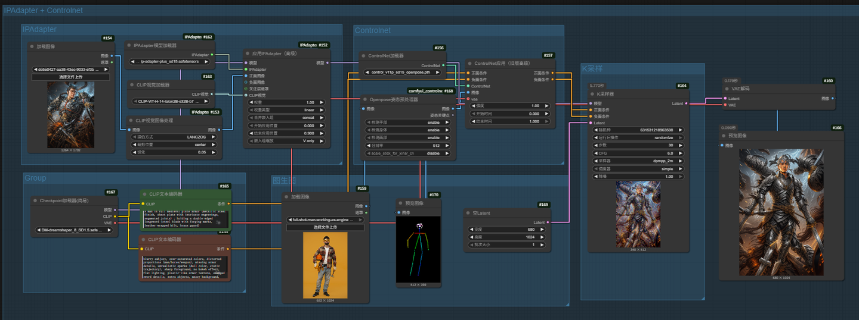Open the 采样器 dpmpp_2m dropdown
Viewport: 859px width, 320px height.
(638, 161)
